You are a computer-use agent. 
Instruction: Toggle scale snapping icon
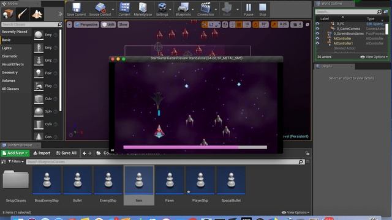(x=274, y=24)
